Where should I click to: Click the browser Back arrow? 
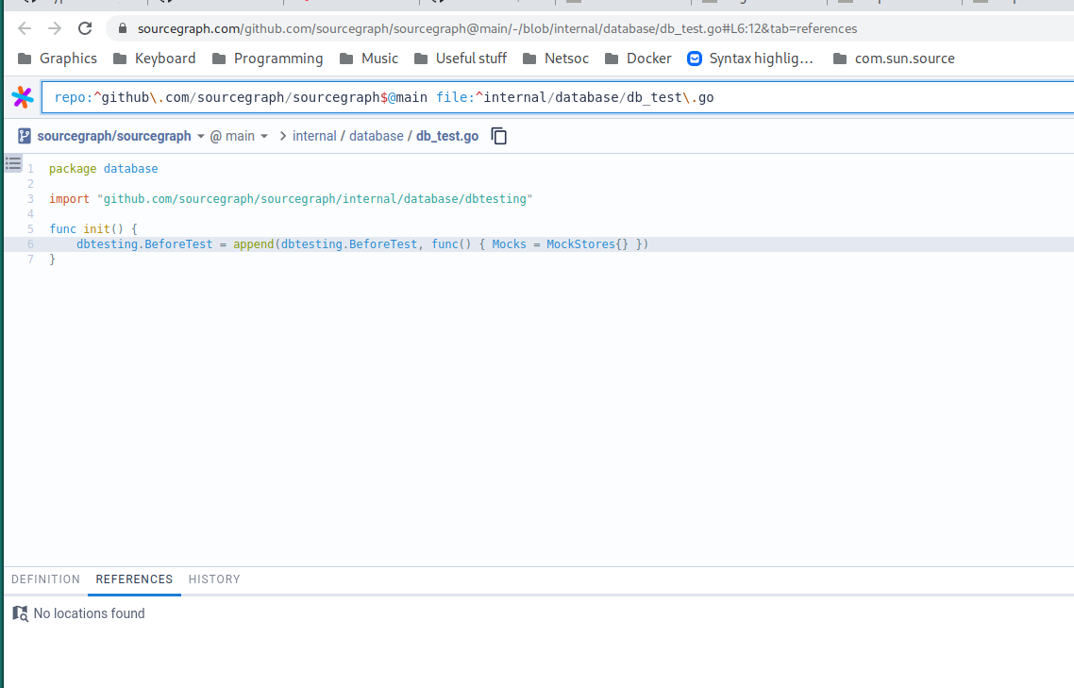tap(25, 28)
